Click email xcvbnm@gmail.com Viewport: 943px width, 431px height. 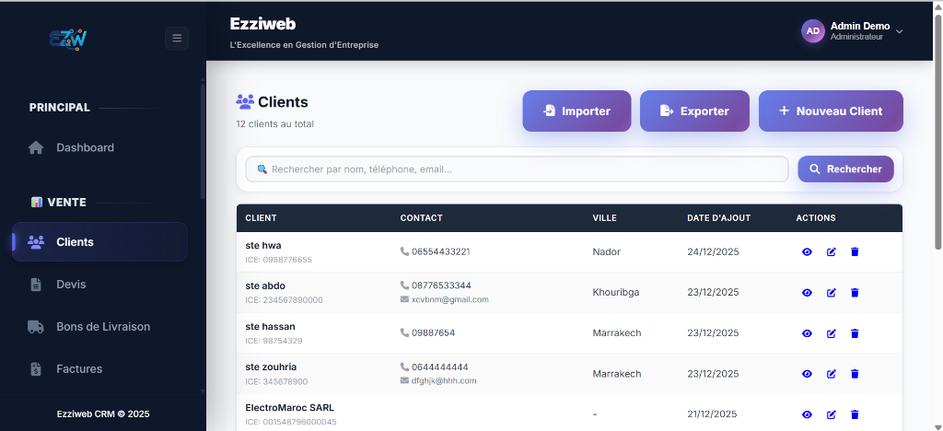pyautogui.click(x=449, y=299)
